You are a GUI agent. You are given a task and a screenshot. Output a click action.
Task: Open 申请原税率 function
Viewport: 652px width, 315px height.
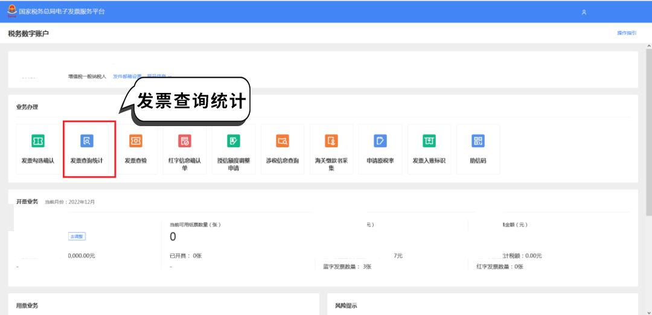click(x=380, y=148)
